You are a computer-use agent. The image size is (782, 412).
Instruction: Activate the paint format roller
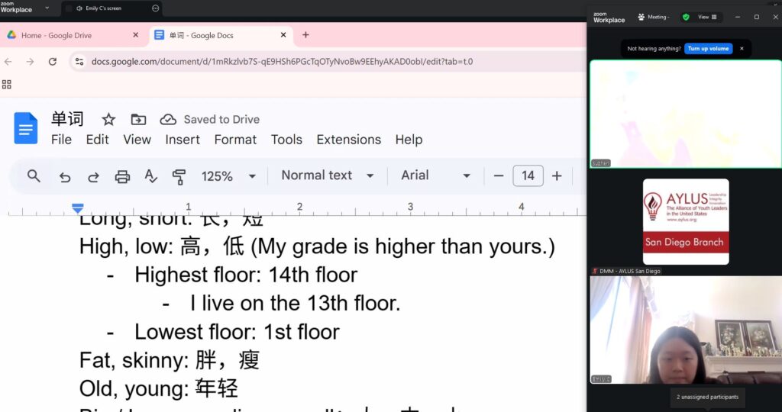click(x=179, y=176)
